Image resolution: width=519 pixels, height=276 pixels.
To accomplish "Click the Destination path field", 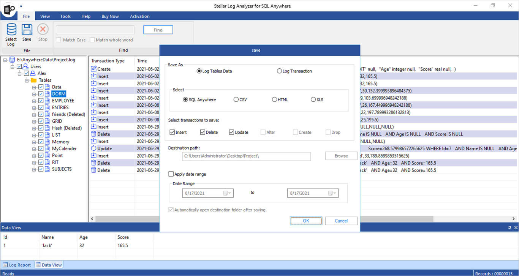I will (246, 156).
